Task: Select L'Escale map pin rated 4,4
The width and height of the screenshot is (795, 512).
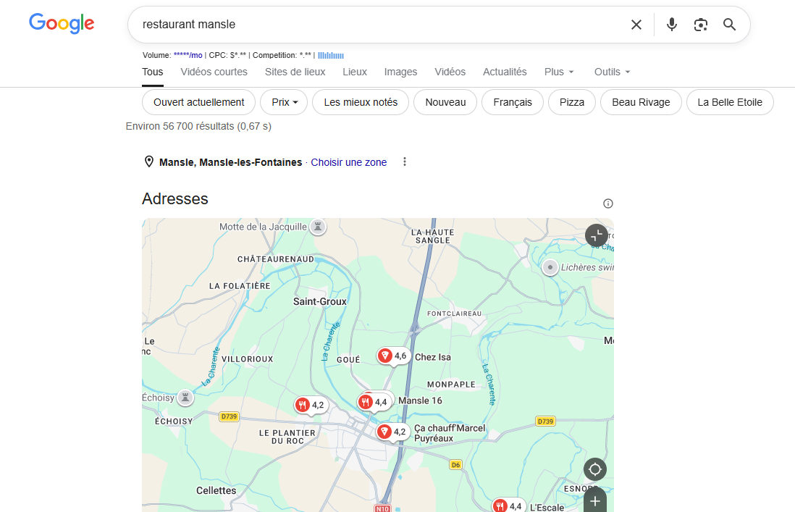Action: pos(508,506)
